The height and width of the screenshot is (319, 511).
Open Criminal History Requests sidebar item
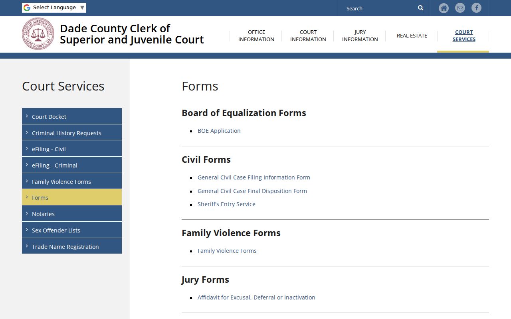coord(72,132)
